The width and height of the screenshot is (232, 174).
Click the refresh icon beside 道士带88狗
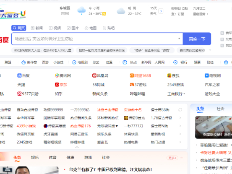coord(180,110)
